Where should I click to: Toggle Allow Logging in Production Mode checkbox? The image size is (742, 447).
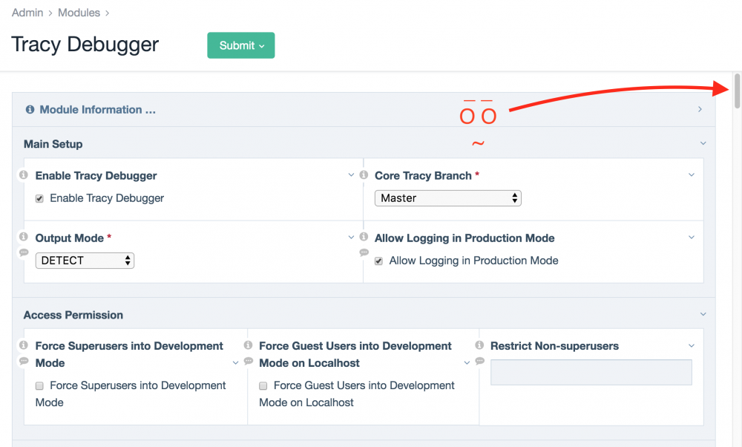(379, 261)
